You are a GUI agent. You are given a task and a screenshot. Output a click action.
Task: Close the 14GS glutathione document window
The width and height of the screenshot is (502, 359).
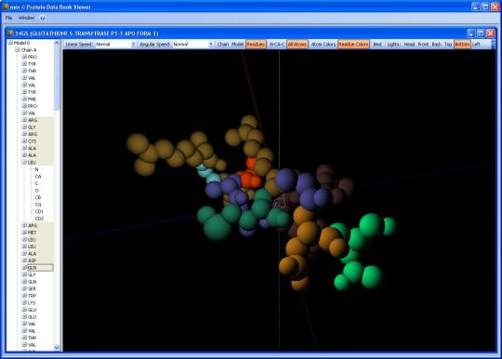pos(491,33)
